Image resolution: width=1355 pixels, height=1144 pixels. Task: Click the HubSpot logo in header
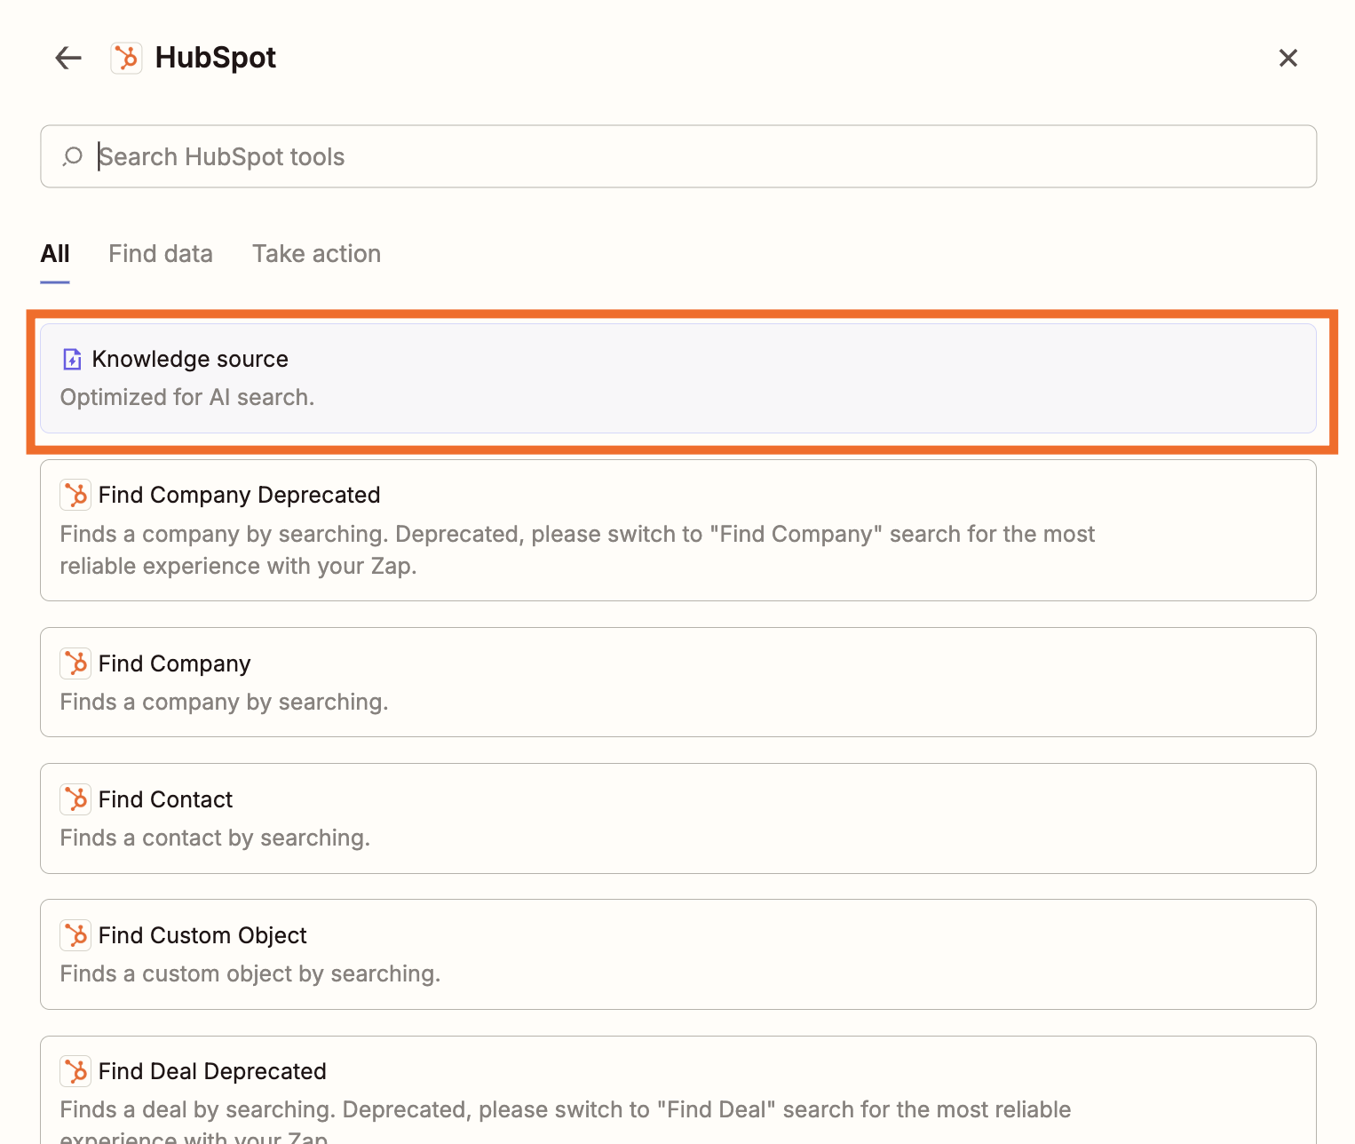(126, 58)
